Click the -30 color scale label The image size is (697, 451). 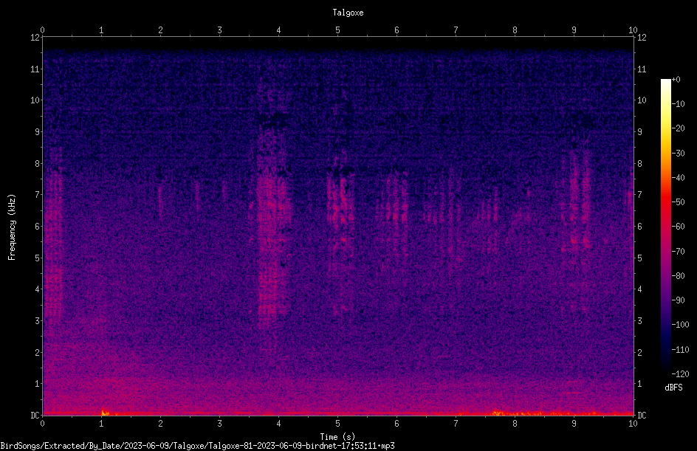point(678,153)
